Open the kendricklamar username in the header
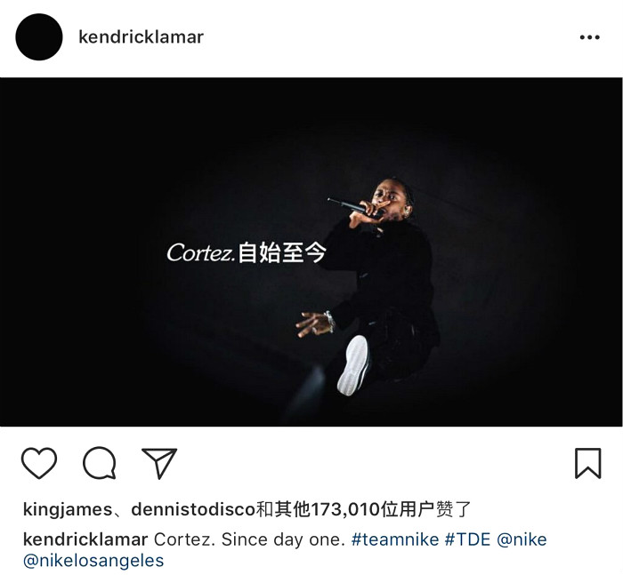The width and height of the screenshot is (623, 575). coord(141,37)
